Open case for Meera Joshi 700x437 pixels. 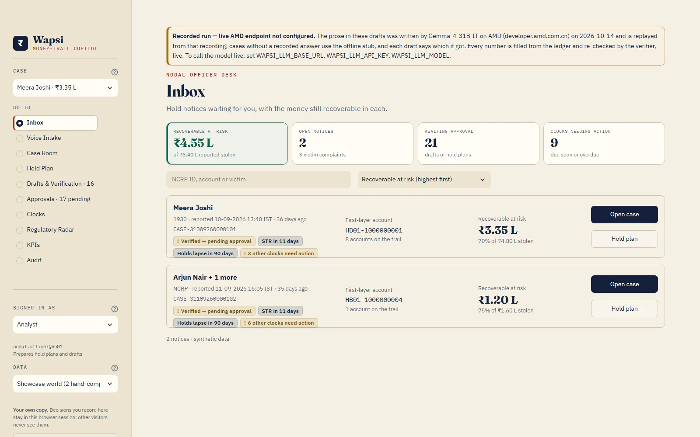624,215
